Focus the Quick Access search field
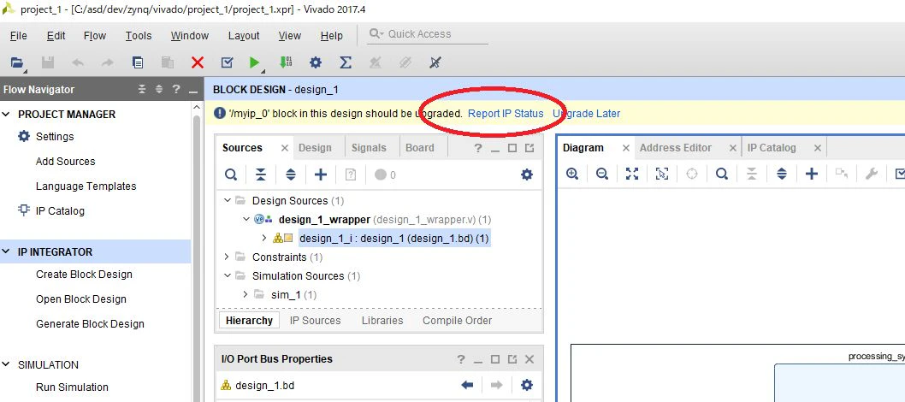This screenshot has width=905, height=402. pos(428,34)
